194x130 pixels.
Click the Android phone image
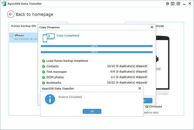163,65
